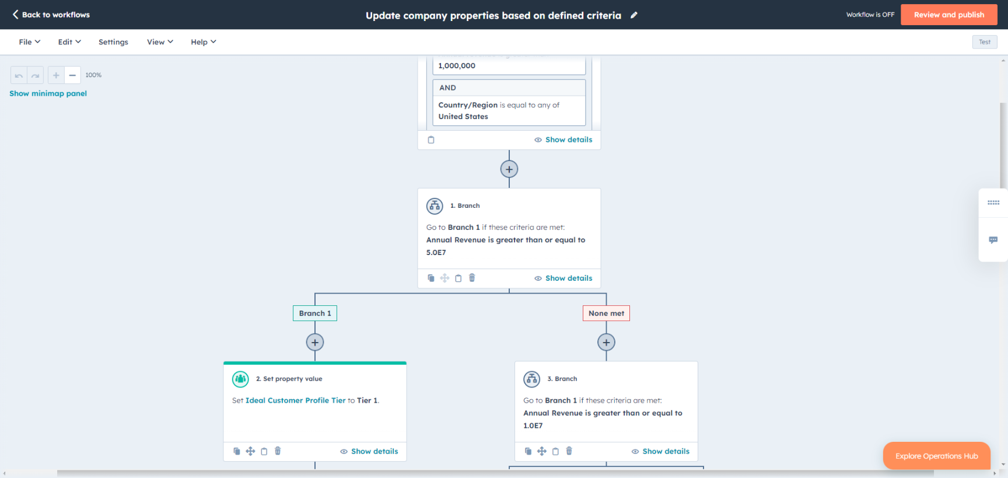
Task: Delete the 1. Branch action via trash icon
Action: (472, 278)
